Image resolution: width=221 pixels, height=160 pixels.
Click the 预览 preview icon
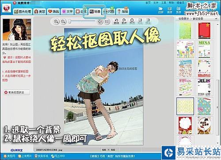click(x=148, y=22)
